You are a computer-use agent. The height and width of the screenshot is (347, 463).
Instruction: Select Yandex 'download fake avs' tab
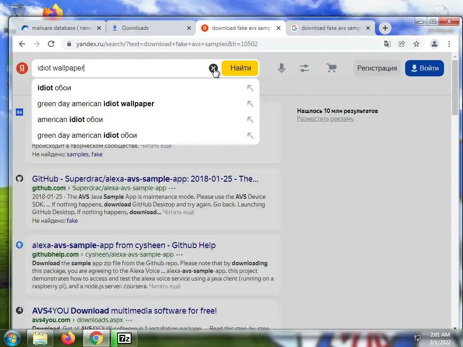click(x=241, y=28)
